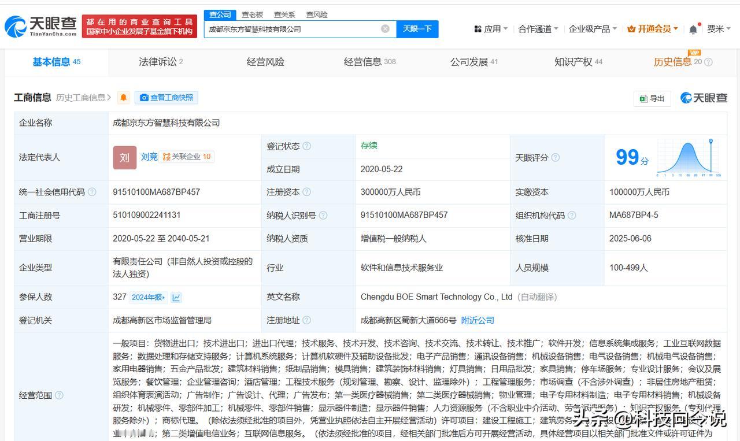Viewport: 740px width, 441px height.
Task: Click the 99分 score value
Action: [x=632, y=157]
